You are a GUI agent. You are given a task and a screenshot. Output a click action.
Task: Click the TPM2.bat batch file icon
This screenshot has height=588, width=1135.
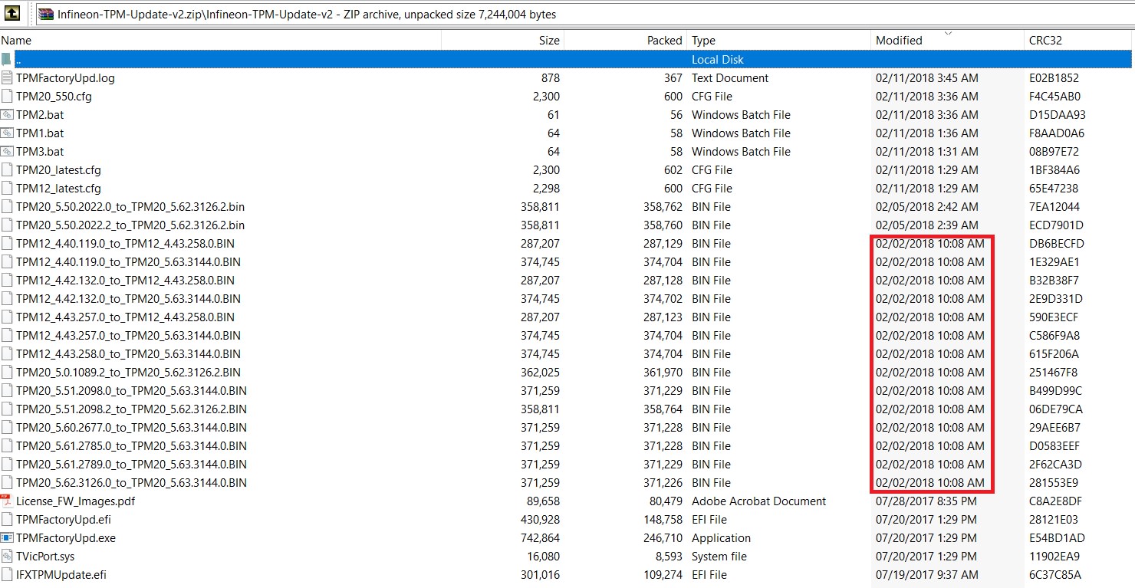tap(7, 115)
